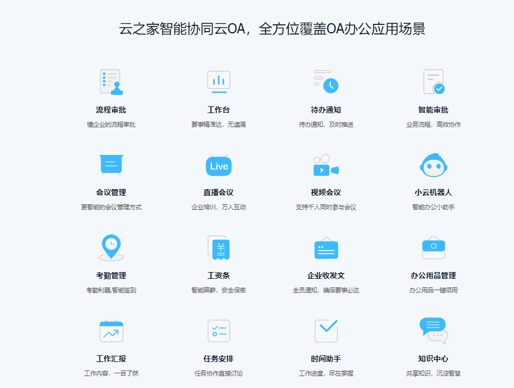Click the text 全员通知，确保要事必达
Screen dimensions: 514x388
tap(326, 290)
